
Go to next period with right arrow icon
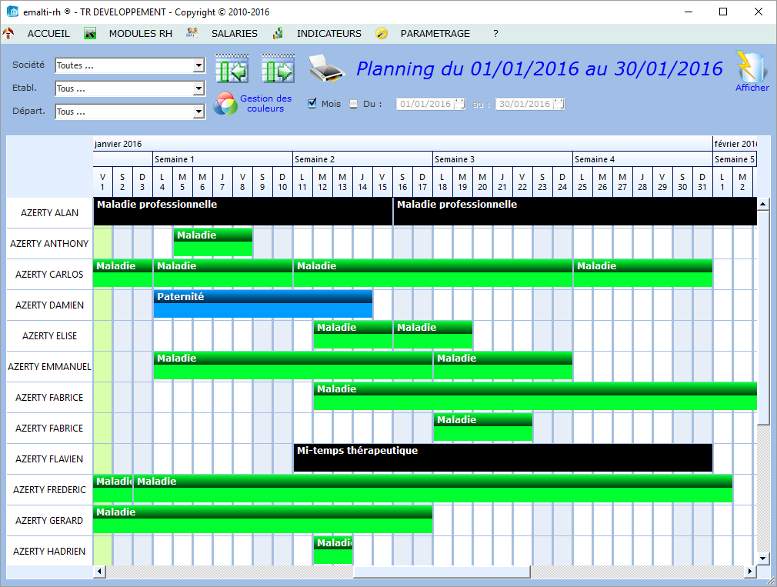tap(278, 68)
